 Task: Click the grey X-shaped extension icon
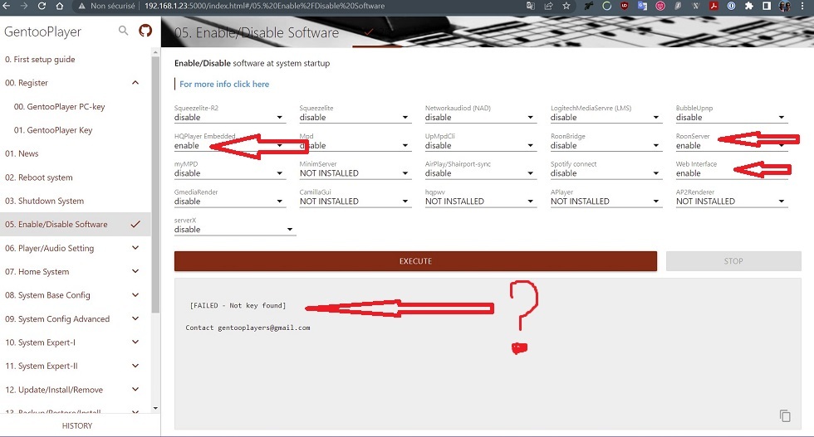tap(696, 6)
